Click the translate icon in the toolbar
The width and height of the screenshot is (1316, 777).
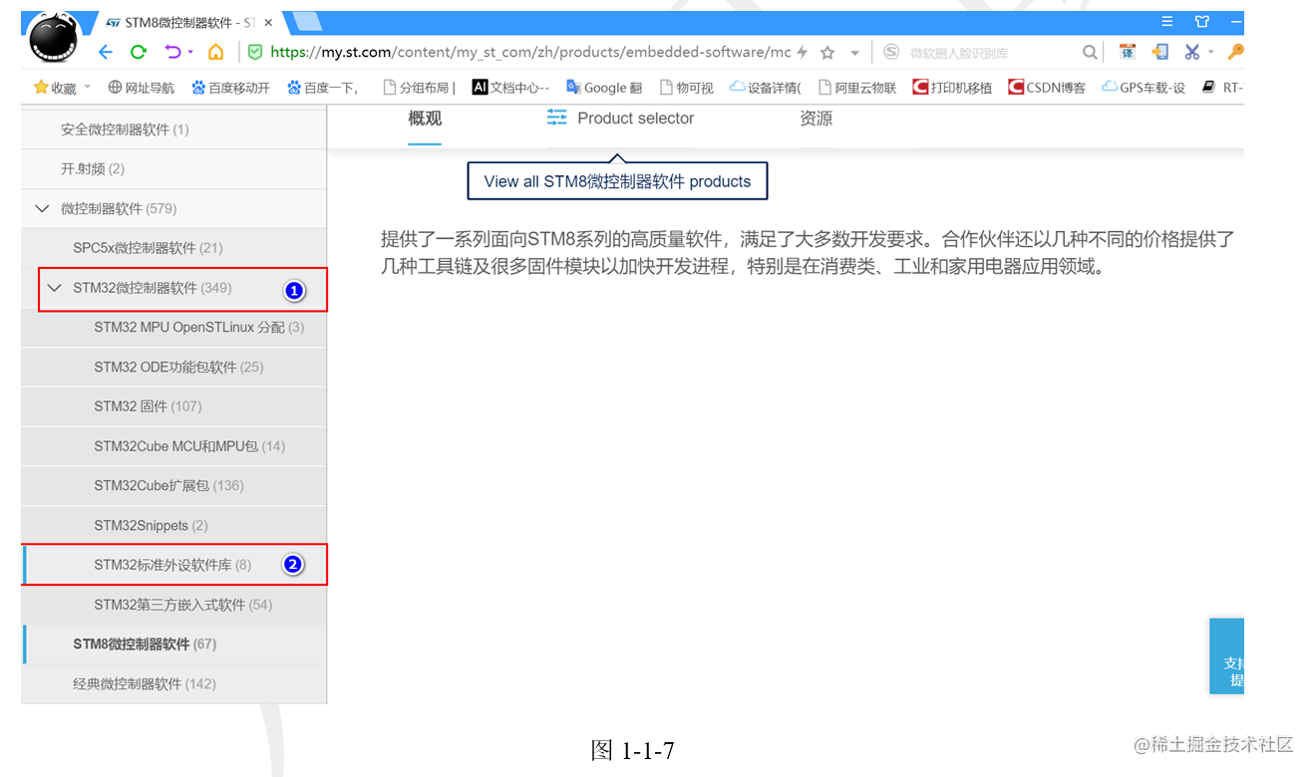1128,52
